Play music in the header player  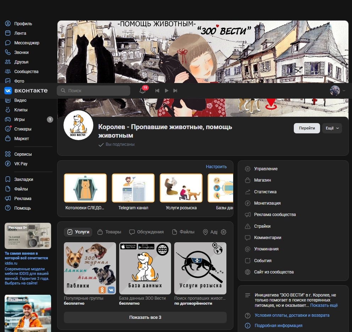click(166, 91)
